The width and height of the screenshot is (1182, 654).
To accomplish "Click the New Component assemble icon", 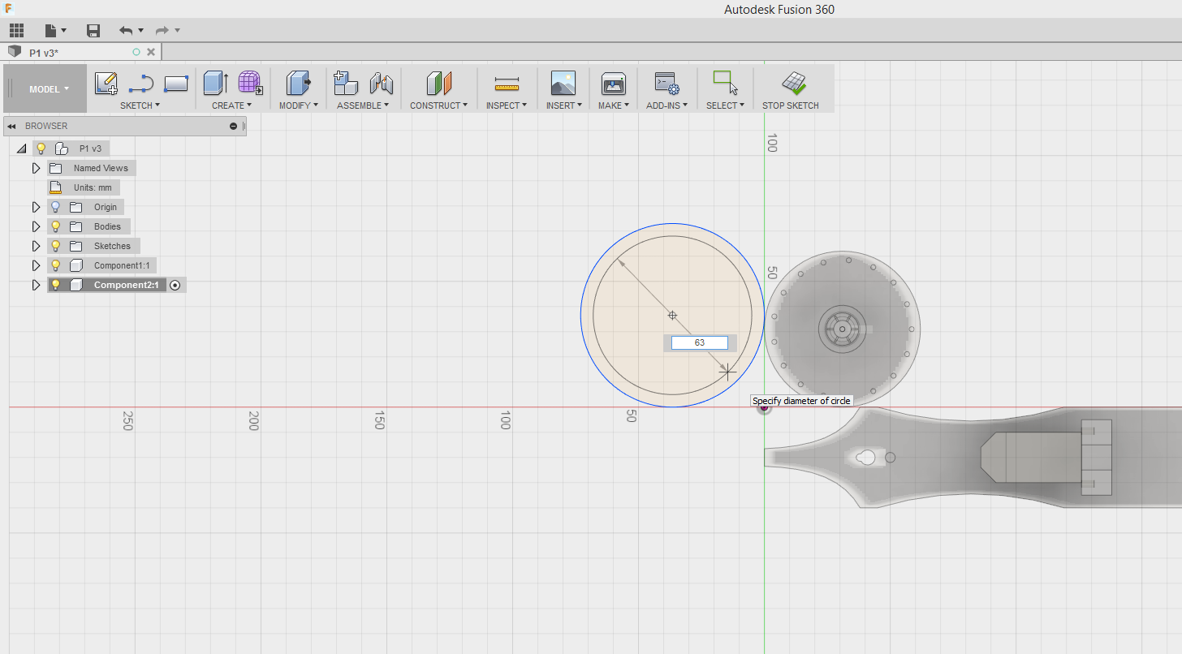I will 346,83.
